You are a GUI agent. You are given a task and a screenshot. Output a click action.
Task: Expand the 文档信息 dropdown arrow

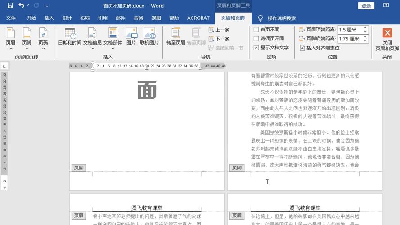tap(93, 49)
